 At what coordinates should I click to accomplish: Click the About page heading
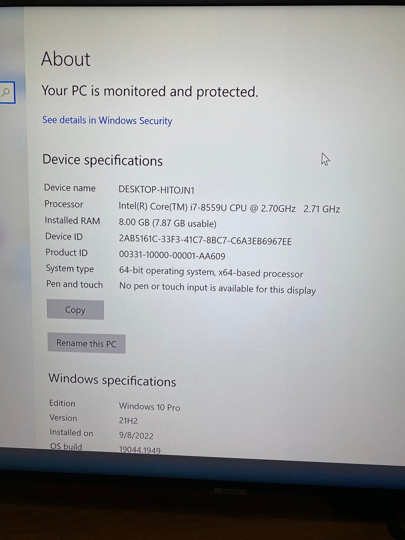(66, 59)
